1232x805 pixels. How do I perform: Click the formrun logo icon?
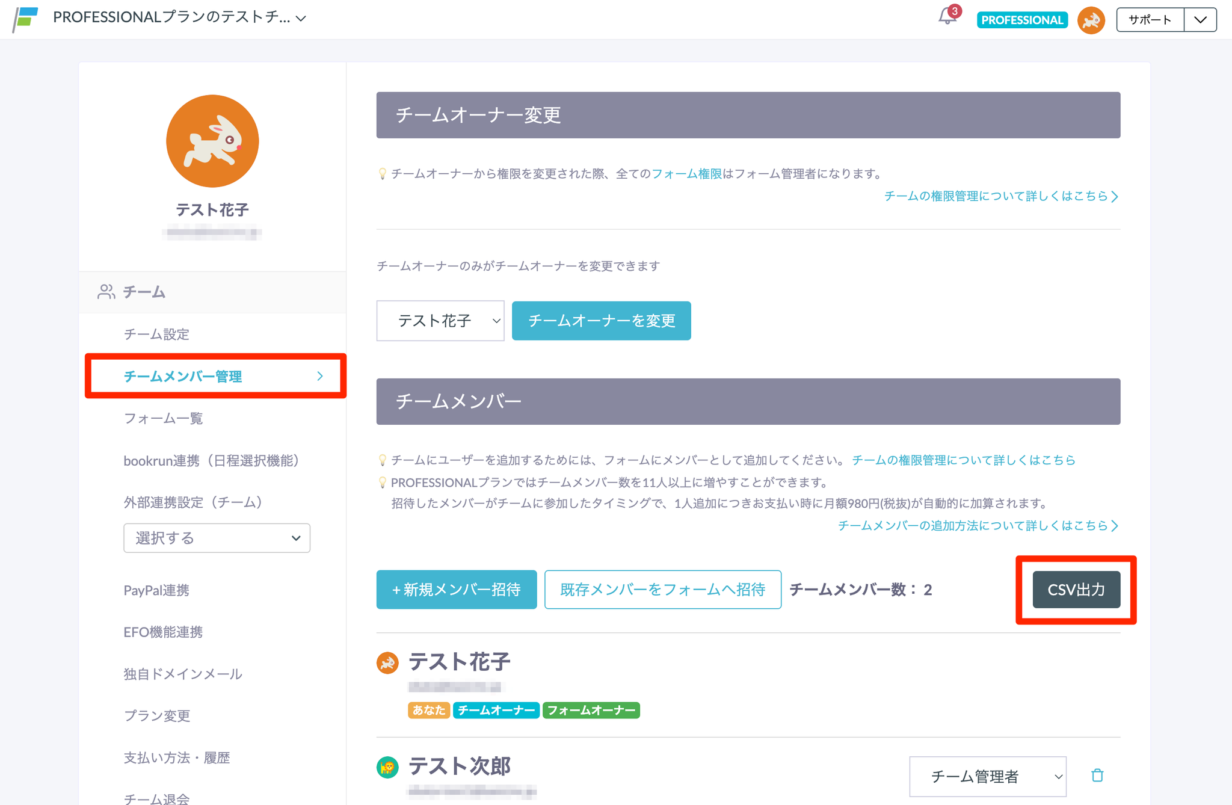(x=26, y=19)
